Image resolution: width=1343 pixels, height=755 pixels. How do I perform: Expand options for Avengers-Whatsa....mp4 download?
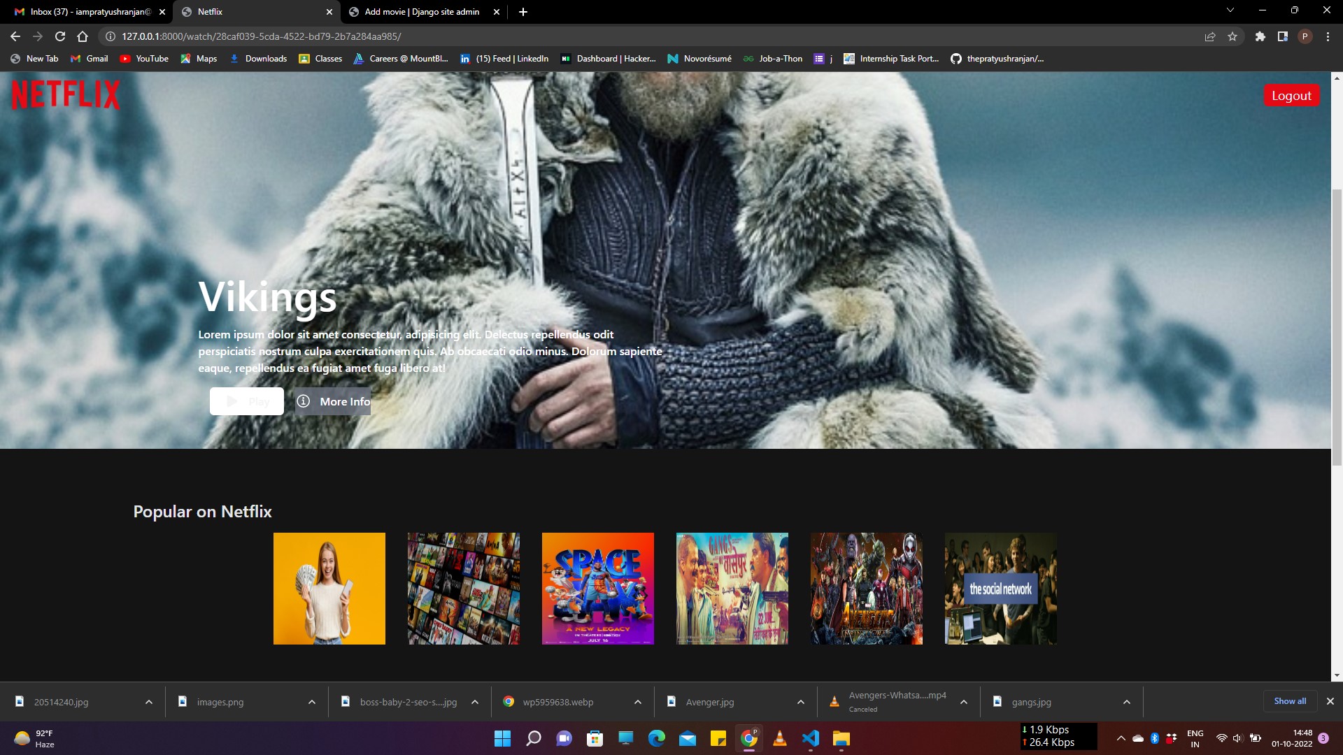click(963, 701)
